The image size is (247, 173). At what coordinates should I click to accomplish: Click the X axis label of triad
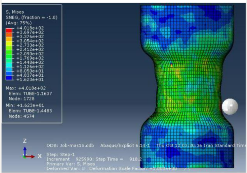pos(40,156)
